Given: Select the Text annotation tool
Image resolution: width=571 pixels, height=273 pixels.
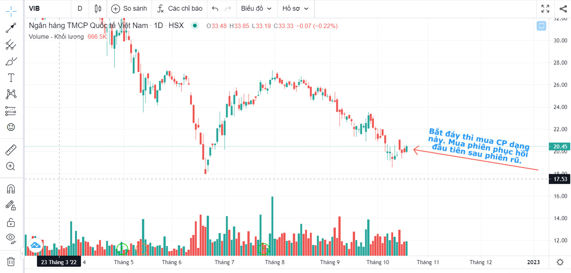Looking at the screenshot, I should pyautogui.click(x=11, y=77).
